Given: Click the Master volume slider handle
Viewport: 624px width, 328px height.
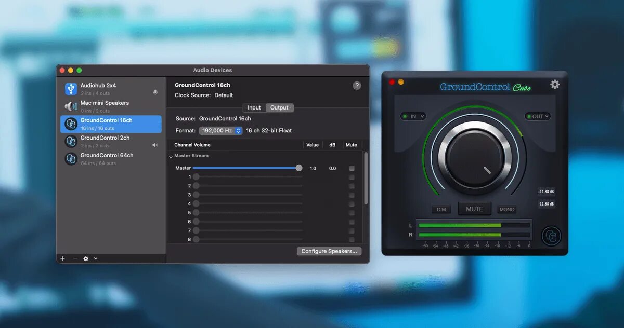Looking at the screenshot, I should point(299,168).
